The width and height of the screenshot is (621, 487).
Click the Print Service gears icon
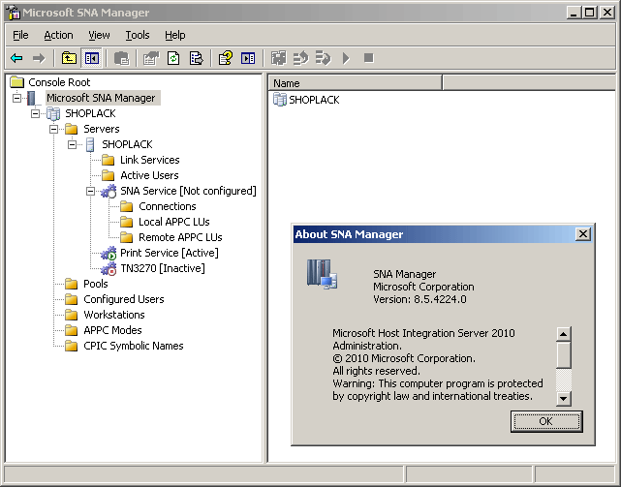point(109,254)
